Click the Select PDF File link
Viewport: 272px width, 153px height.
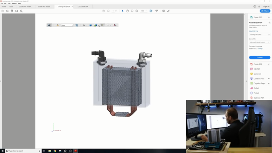[253, 31]
